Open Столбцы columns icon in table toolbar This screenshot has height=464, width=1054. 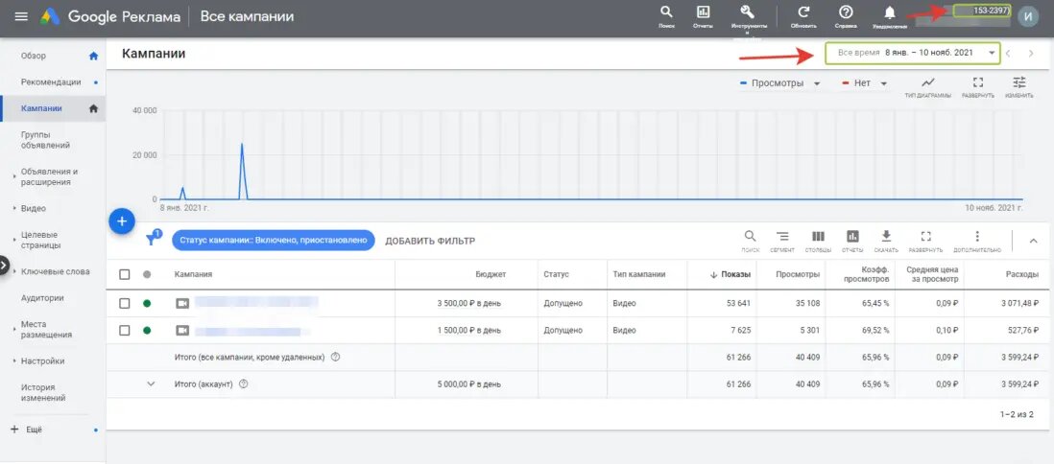[818, 241]
